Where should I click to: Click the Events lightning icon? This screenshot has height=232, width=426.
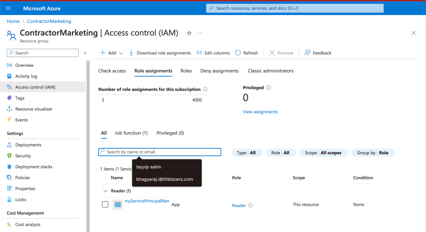10,120
